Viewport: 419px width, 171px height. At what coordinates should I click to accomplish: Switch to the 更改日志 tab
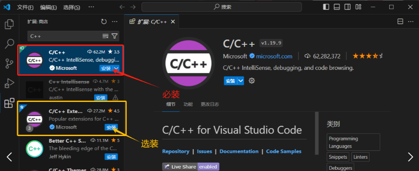(x=210, y=104)
